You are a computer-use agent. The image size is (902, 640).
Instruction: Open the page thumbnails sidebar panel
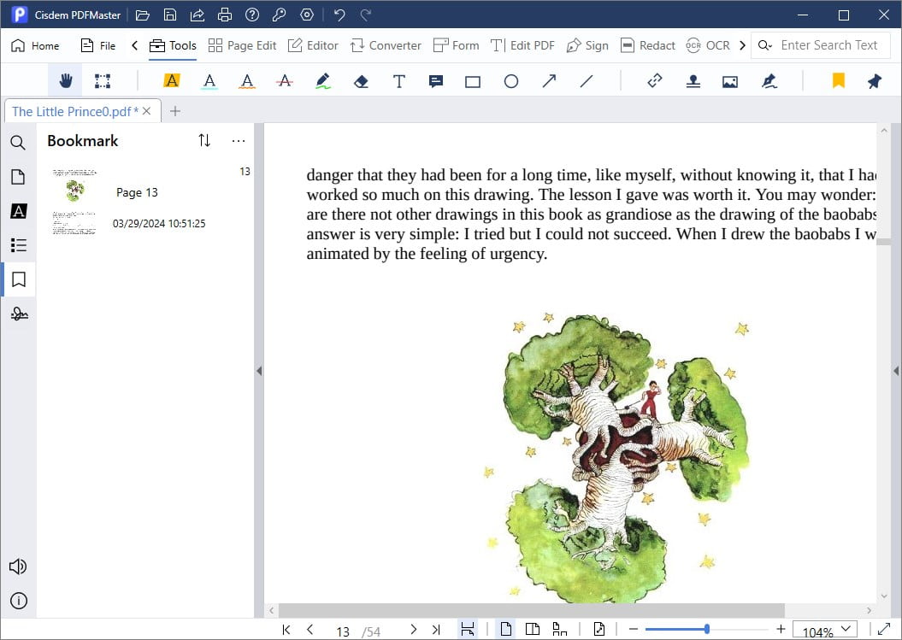click(x=18, y=177)
